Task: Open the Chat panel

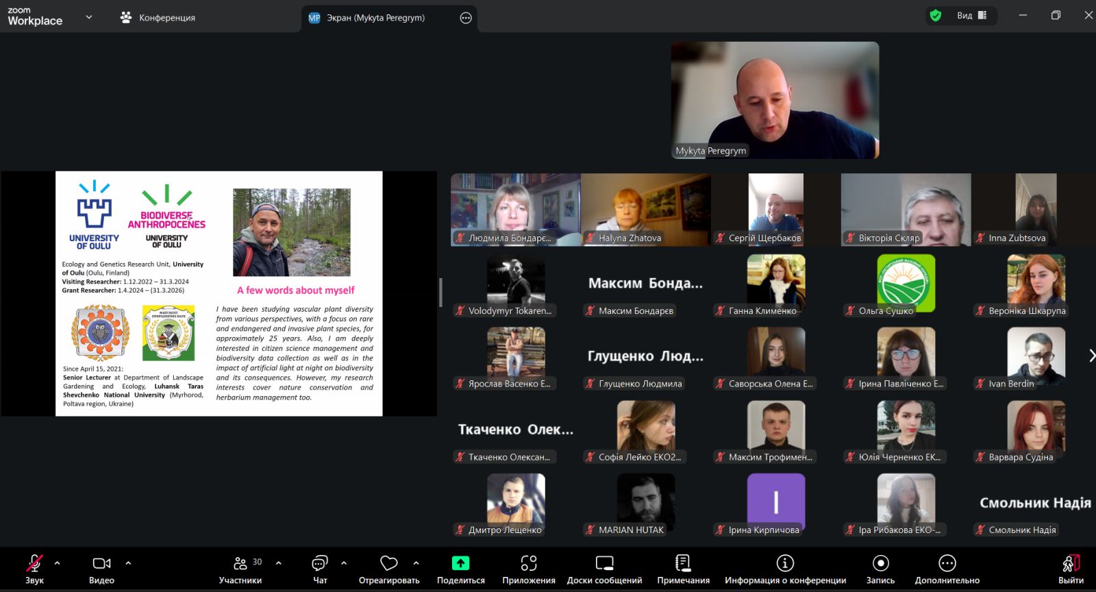Action: tap(320, 569)
